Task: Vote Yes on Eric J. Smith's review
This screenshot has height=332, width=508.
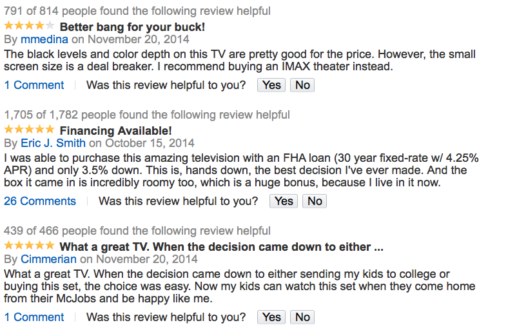Action: point(284,201)
